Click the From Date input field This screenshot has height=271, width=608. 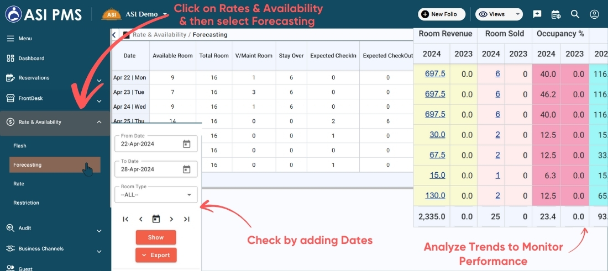coord(146,144)
